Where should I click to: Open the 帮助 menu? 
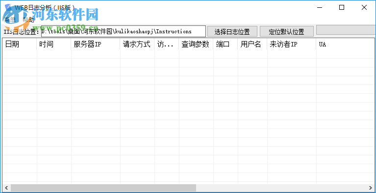point(28,20)
